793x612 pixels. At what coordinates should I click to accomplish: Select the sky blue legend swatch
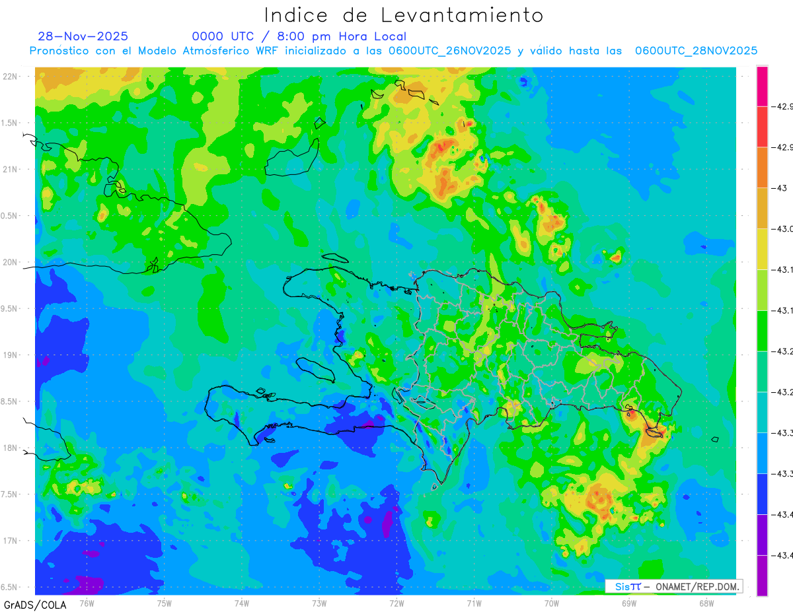tap(762, 453)
